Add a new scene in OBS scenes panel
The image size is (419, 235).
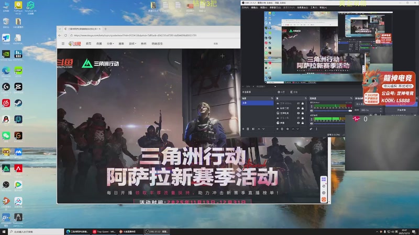[243, 129]
